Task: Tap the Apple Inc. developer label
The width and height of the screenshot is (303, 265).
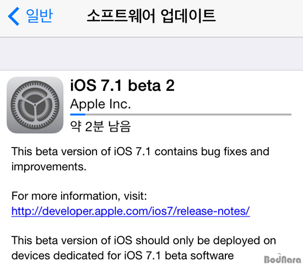Action: [100, 104]
